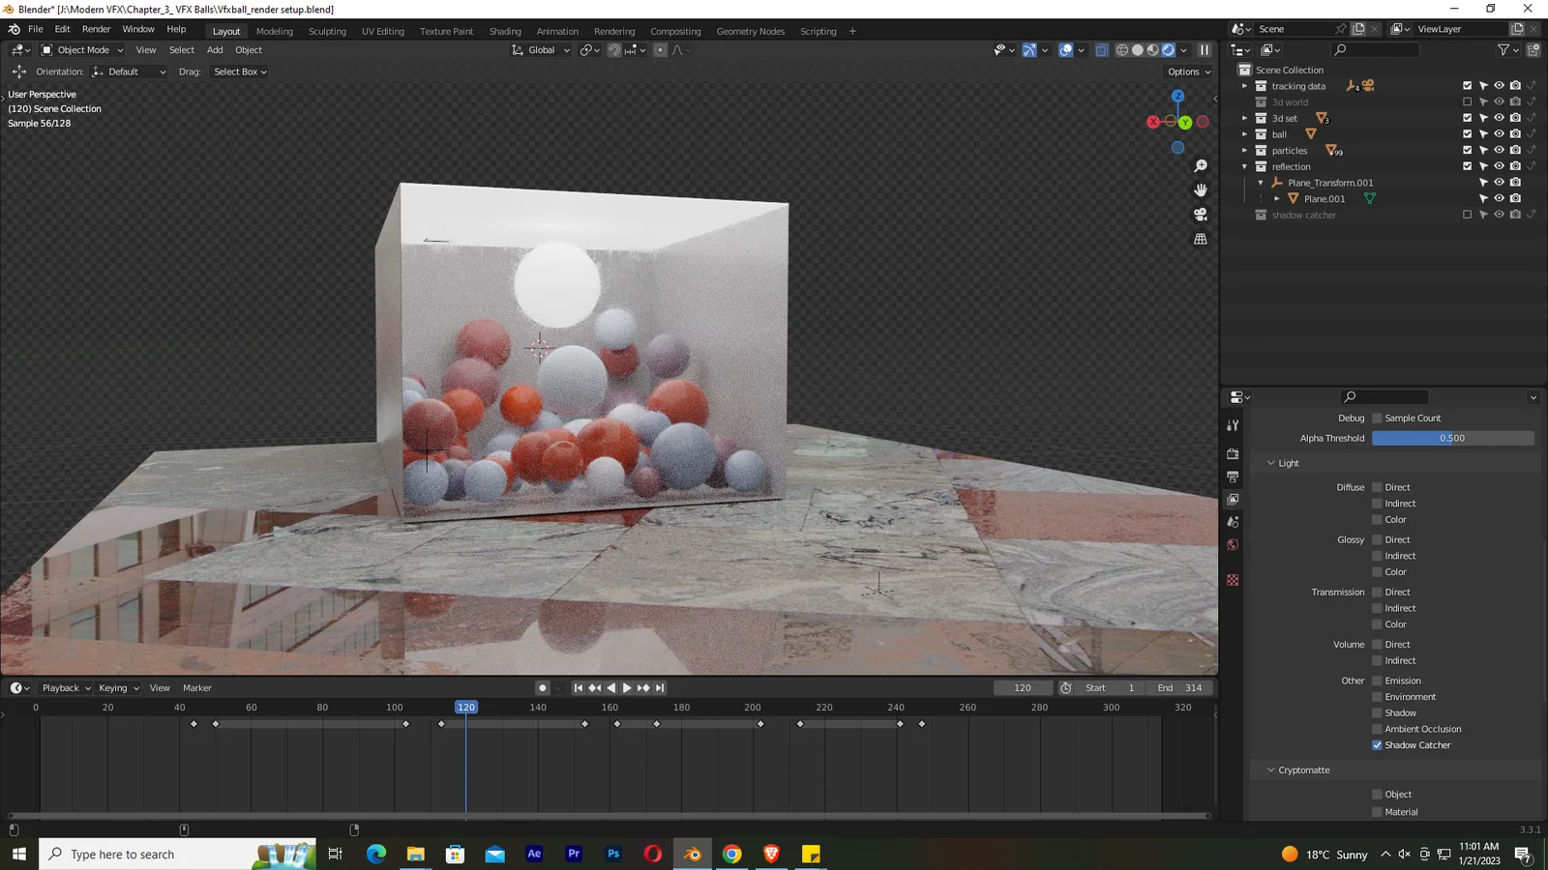Switch viewport to wireframe shading

tap(1122, 49)
